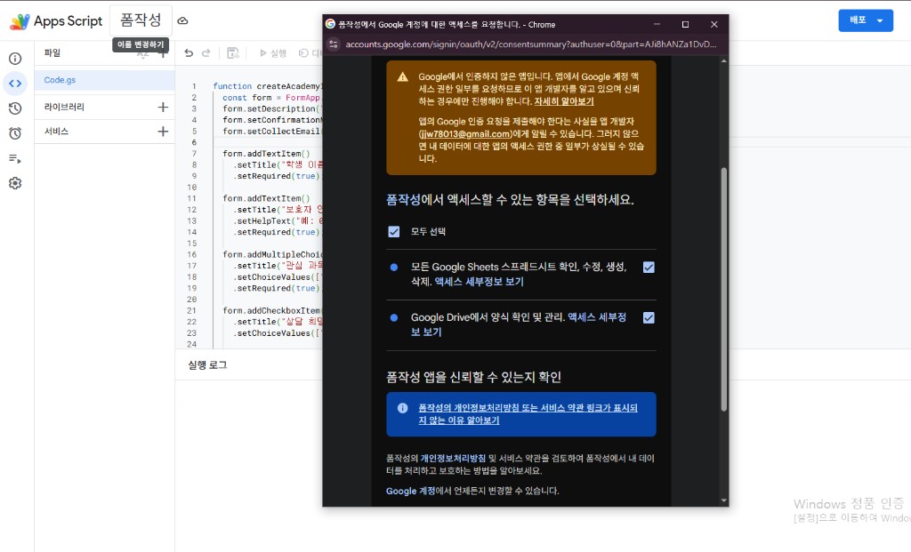Click the popup scroll down arrow
Image resolution: width=911 pixels, height=552 pixels.
point(724,500)
